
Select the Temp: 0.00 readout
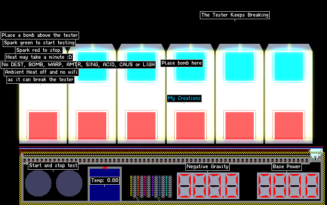[x=105, y=180]
